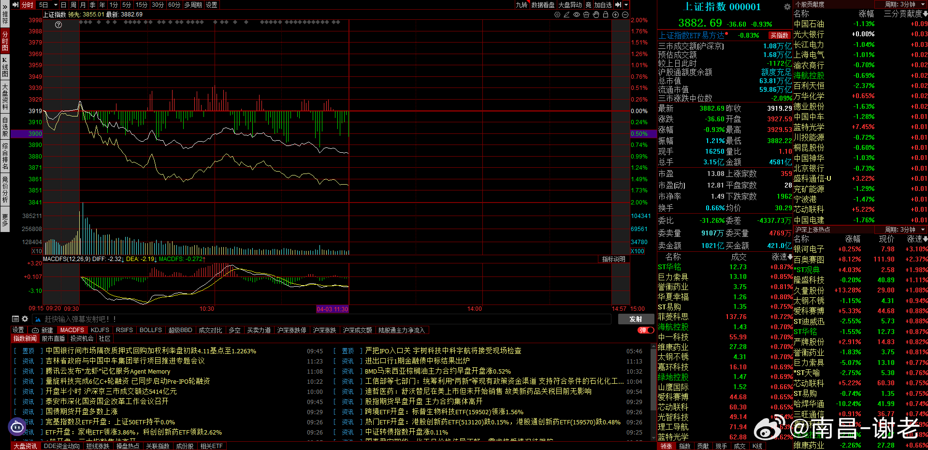The width and height of the screenshot is (928, 450).
Task: Select the 60分 period tab
Action: pos(174,5)
